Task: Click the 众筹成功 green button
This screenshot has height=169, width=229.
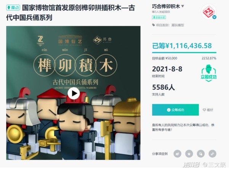Action: tap(176, 110)
